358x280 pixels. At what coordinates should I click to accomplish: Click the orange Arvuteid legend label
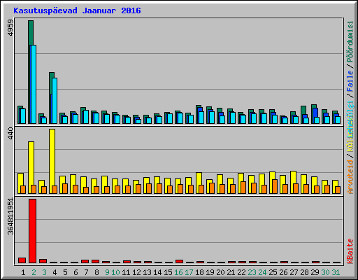(350, 177)
